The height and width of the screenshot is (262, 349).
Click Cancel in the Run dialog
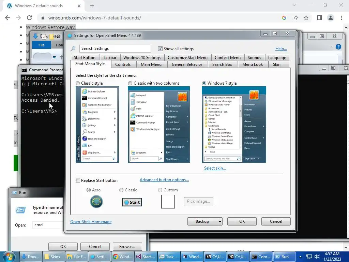tap(95, 247)
